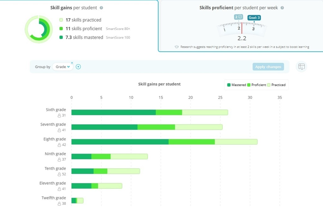Image resolution: width=323 pixels, height=215 pixels.
Task: Open the Grade group-by dropdown
Action: click(63, 67)
